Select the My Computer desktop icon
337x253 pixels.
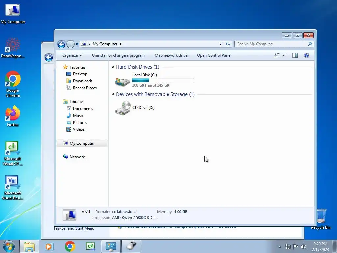click(x=13, y=14)
